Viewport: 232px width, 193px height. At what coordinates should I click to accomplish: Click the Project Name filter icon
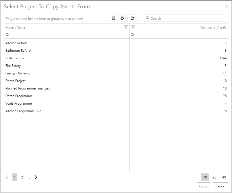126,27
